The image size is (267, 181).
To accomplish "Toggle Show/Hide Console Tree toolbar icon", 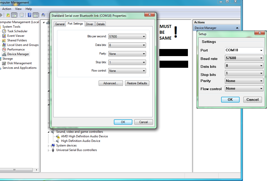I will [14, 15].
